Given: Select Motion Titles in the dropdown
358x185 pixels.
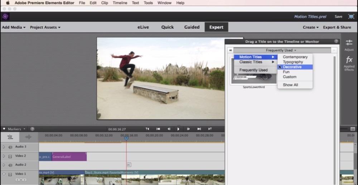Looking at the screenshot, I should (x=256, y=57).
